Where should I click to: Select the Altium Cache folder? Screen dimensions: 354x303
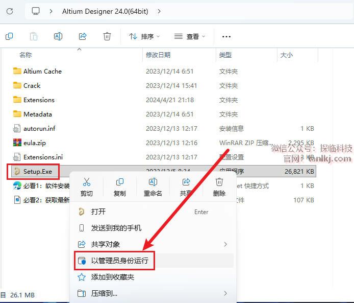(42, 72)
